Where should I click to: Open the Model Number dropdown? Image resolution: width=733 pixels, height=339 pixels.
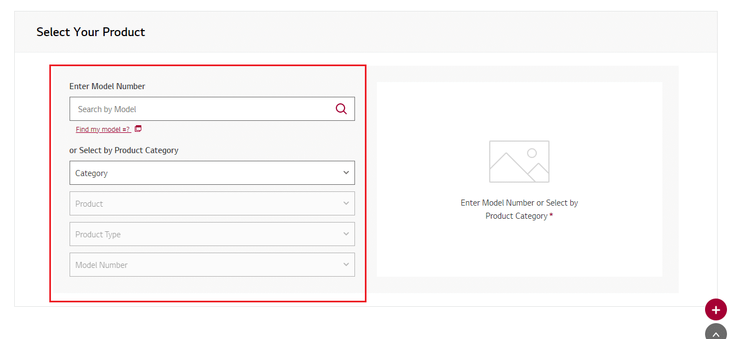pyautogui.click(x=212, y=265)
